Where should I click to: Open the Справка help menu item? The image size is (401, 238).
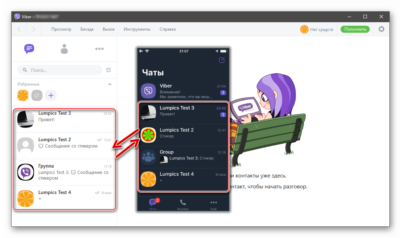tap(168, 29)
